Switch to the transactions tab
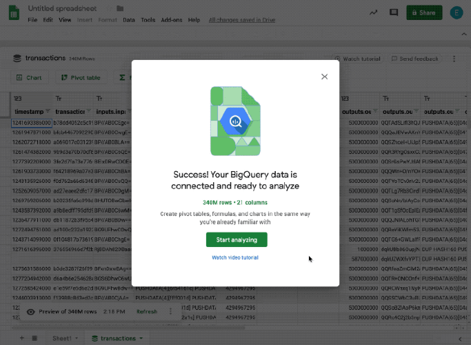This screenshot has width=471, height=345. coord(118,338)
